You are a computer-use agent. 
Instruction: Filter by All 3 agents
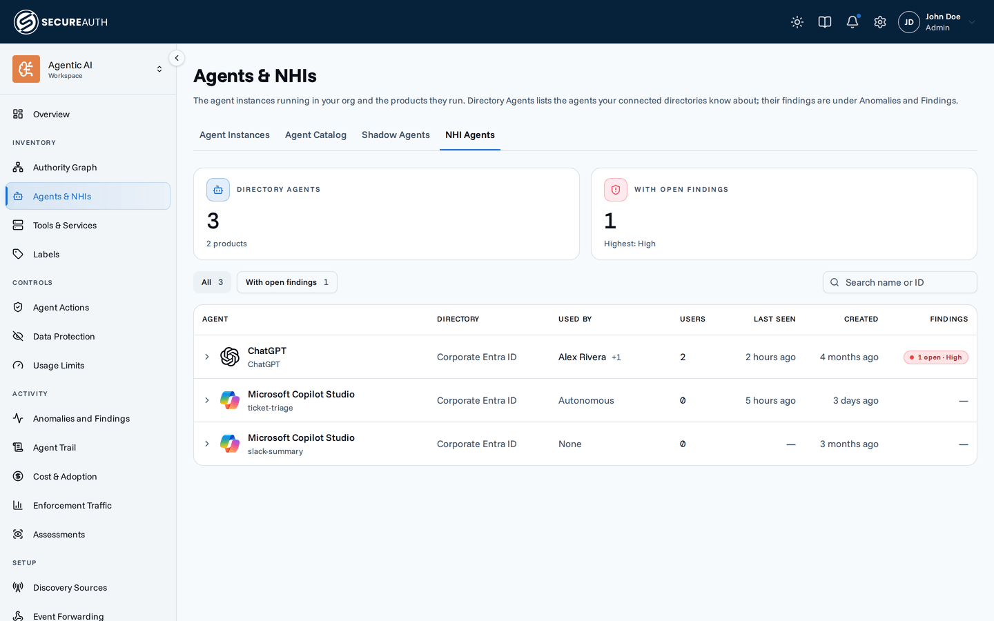[212, 282]
